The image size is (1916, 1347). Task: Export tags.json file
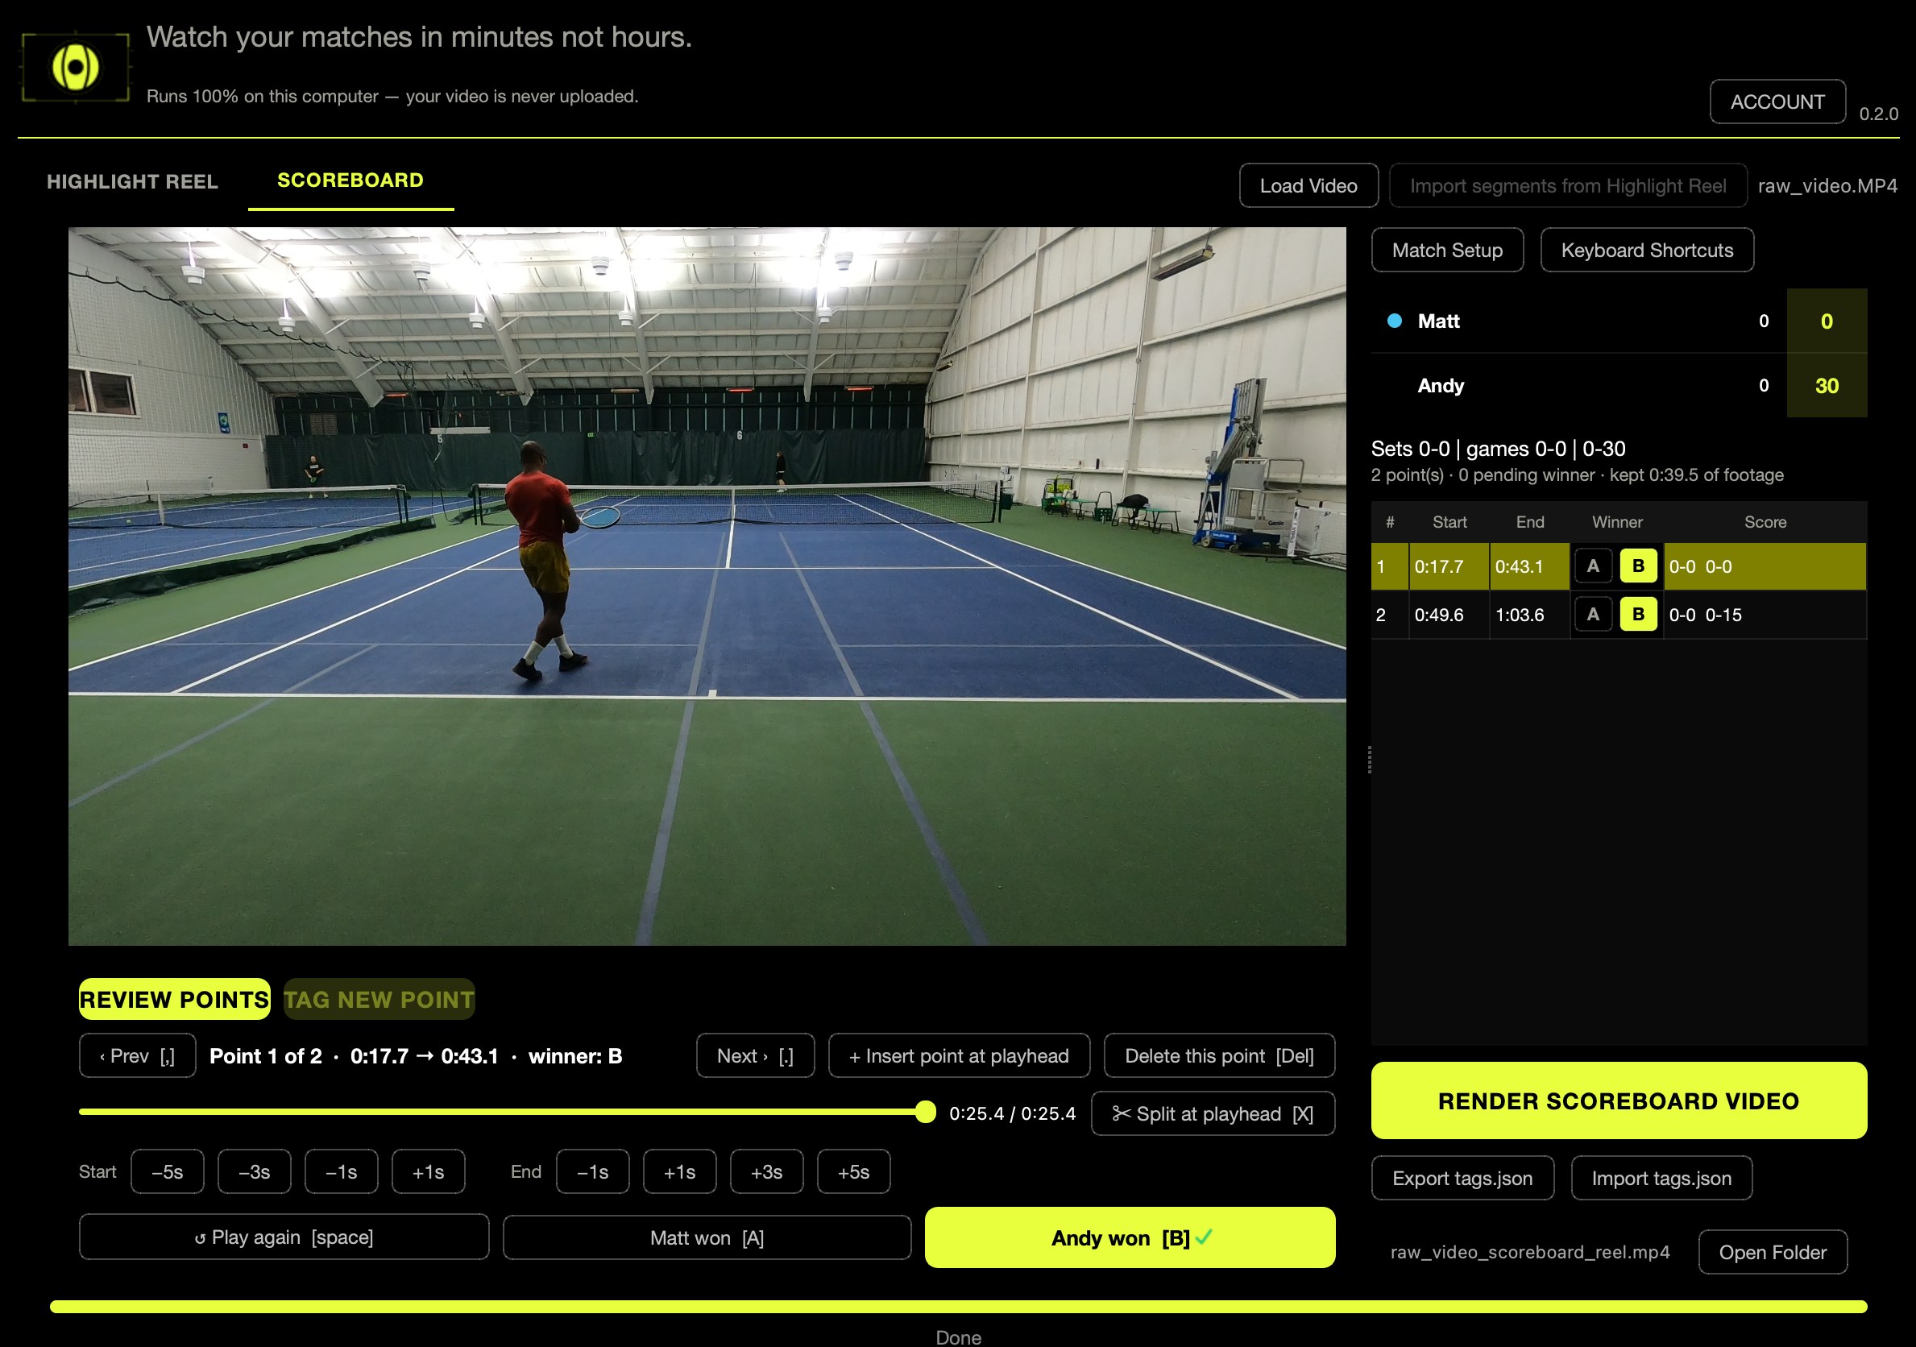(1463, 1178)
